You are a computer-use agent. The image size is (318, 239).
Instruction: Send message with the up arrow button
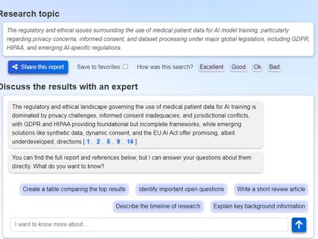click(x=299, y=225)
